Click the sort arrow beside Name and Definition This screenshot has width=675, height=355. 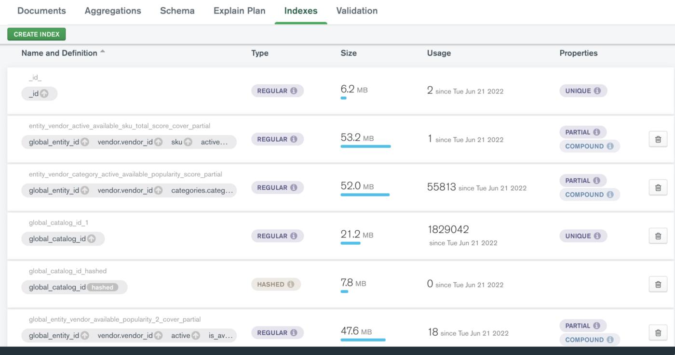pos(102,52)
